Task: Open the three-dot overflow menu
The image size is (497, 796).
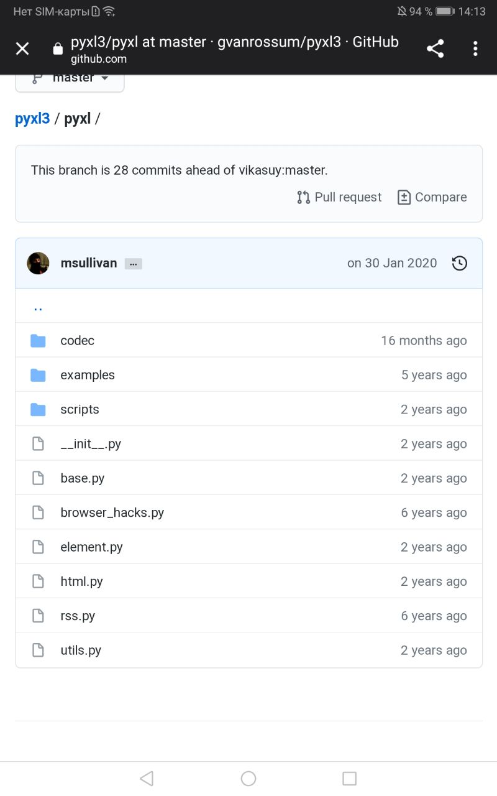Action: 475,49
